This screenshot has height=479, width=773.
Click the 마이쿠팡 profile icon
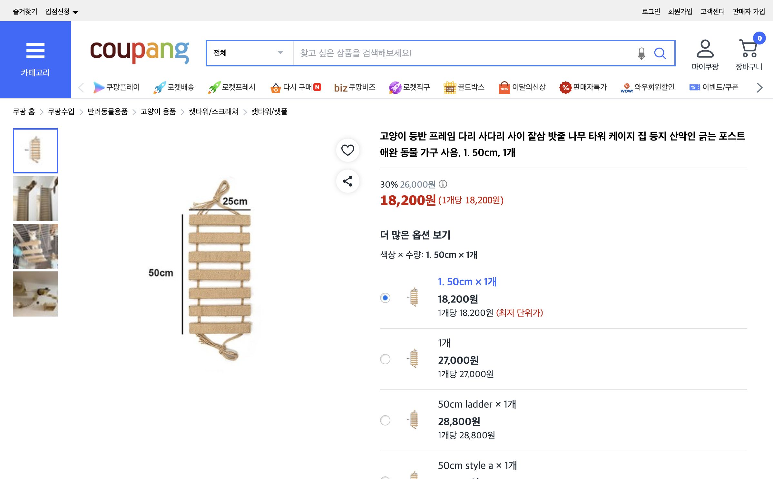(705, 49)
